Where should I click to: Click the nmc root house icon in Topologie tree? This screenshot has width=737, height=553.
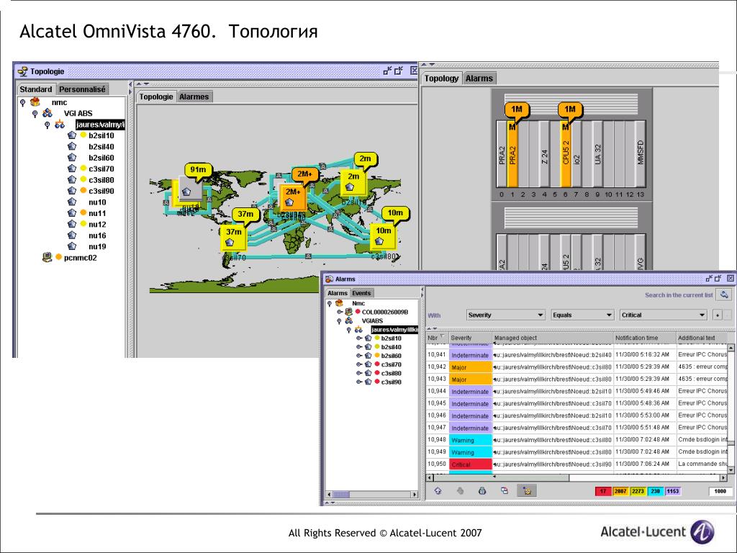tap(35, 102)
